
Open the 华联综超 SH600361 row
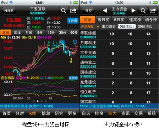click(119, 34)
